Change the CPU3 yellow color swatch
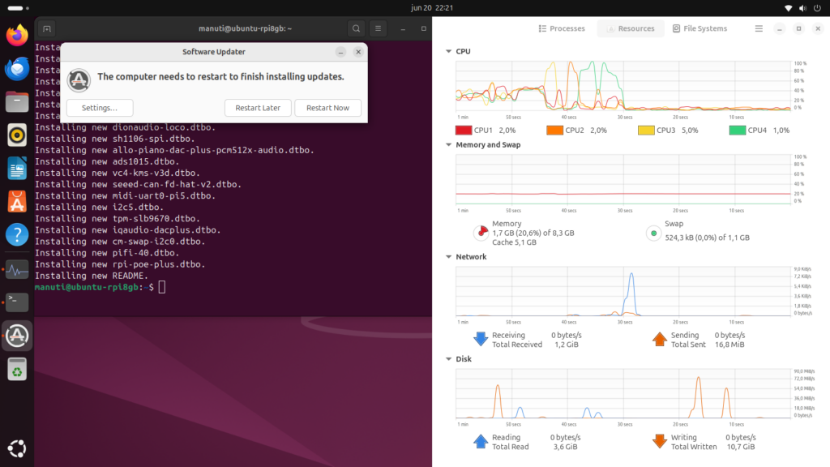 [x=646, y=131]
